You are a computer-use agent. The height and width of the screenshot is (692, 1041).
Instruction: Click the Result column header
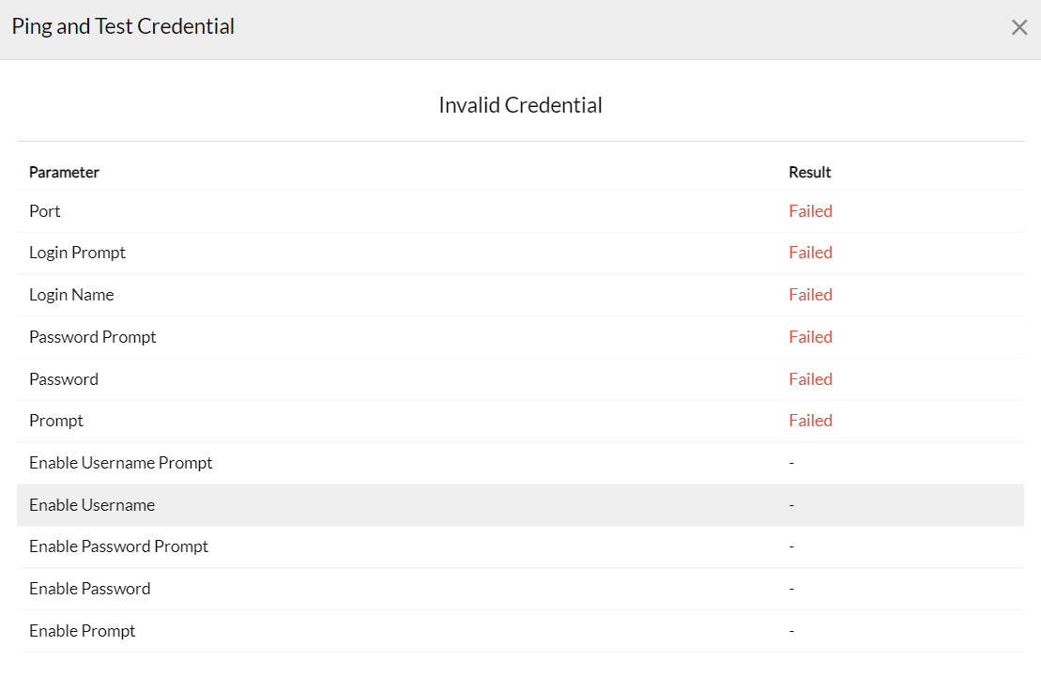point(810,172)
